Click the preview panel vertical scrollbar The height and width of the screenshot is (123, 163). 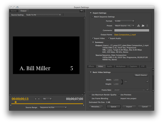(84, 55)
